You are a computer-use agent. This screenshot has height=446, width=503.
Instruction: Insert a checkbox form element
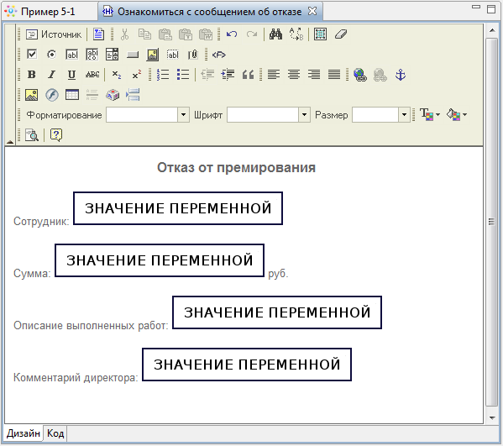click(31, 55)
